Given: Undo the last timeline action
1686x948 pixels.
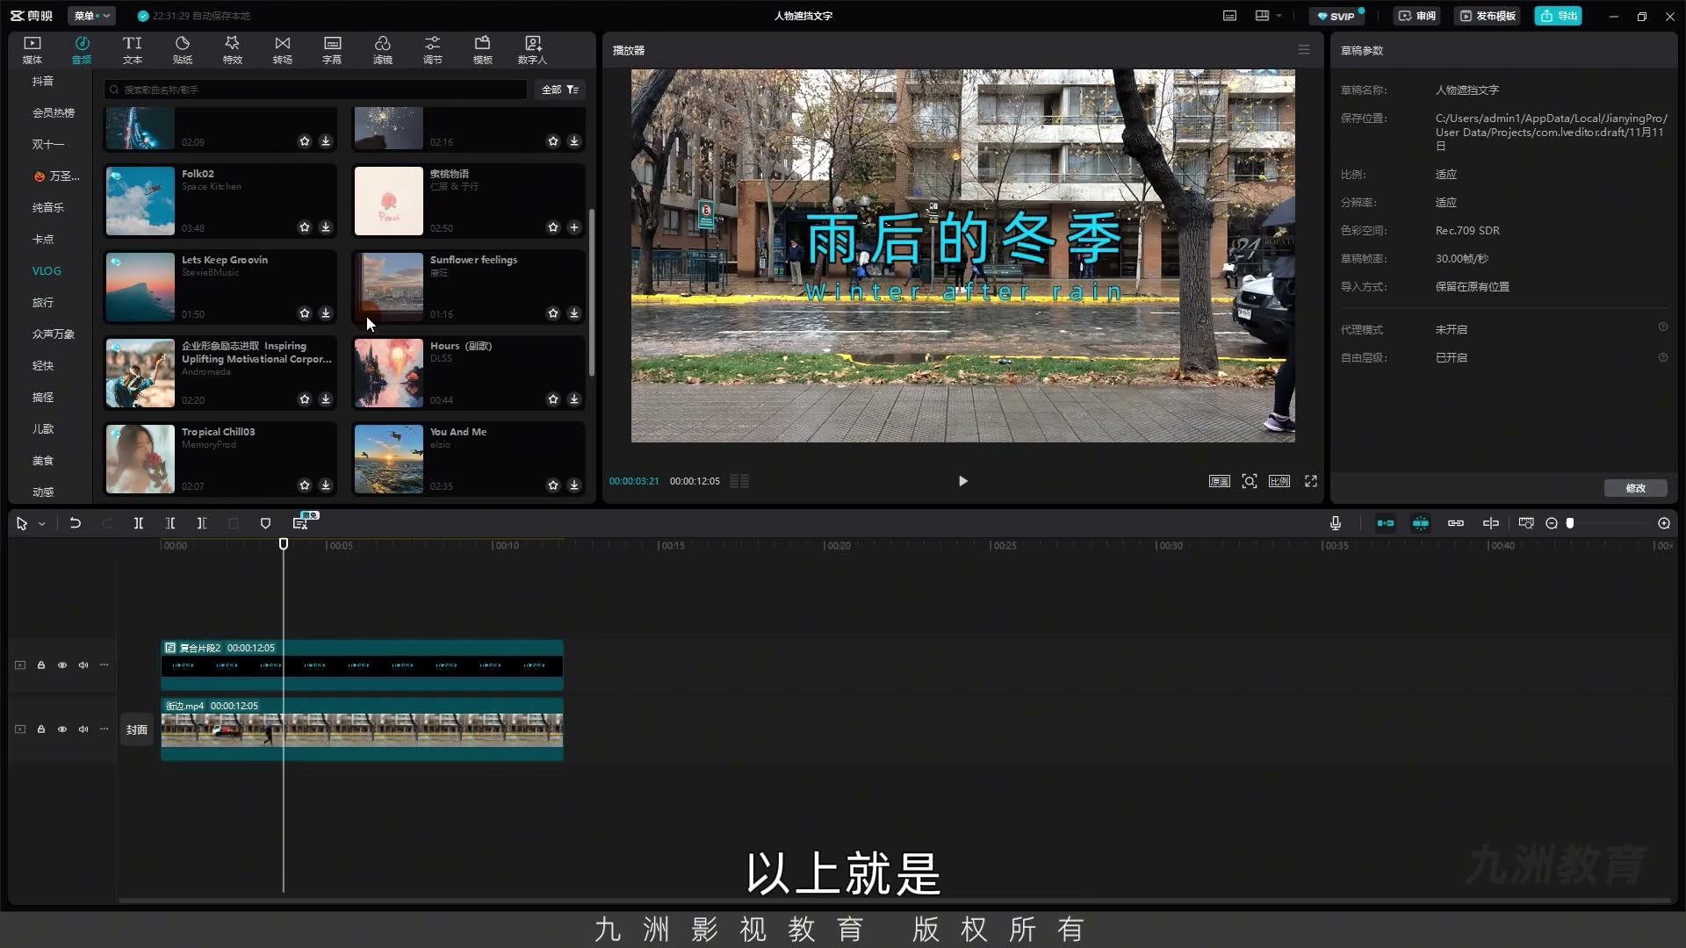Looking at the screenshot, I should [x=76, y=523].
